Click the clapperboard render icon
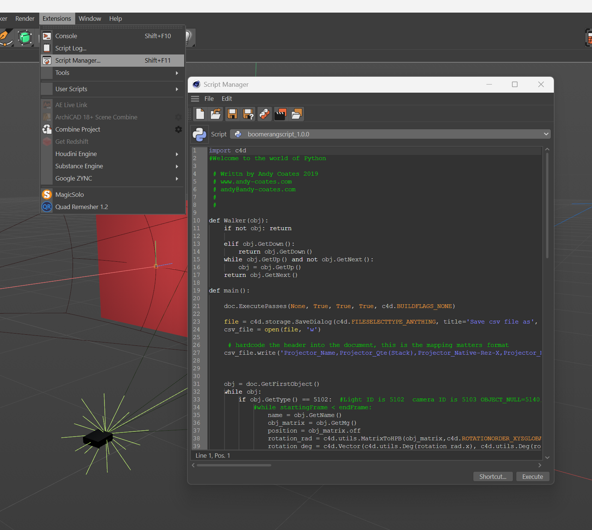 coord(280,114)
